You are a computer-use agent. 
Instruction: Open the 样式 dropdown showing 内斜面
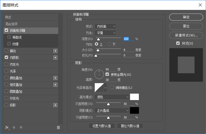tap(105, 26)
